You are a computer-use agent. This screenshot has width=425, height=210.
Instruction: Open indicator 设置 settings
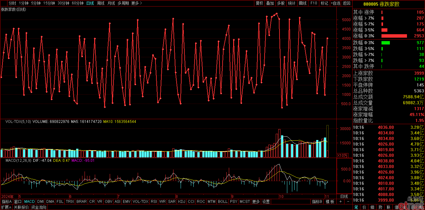(266, 202)
